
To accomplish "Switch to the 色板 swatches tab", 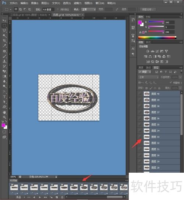I will tap(148, 17).
